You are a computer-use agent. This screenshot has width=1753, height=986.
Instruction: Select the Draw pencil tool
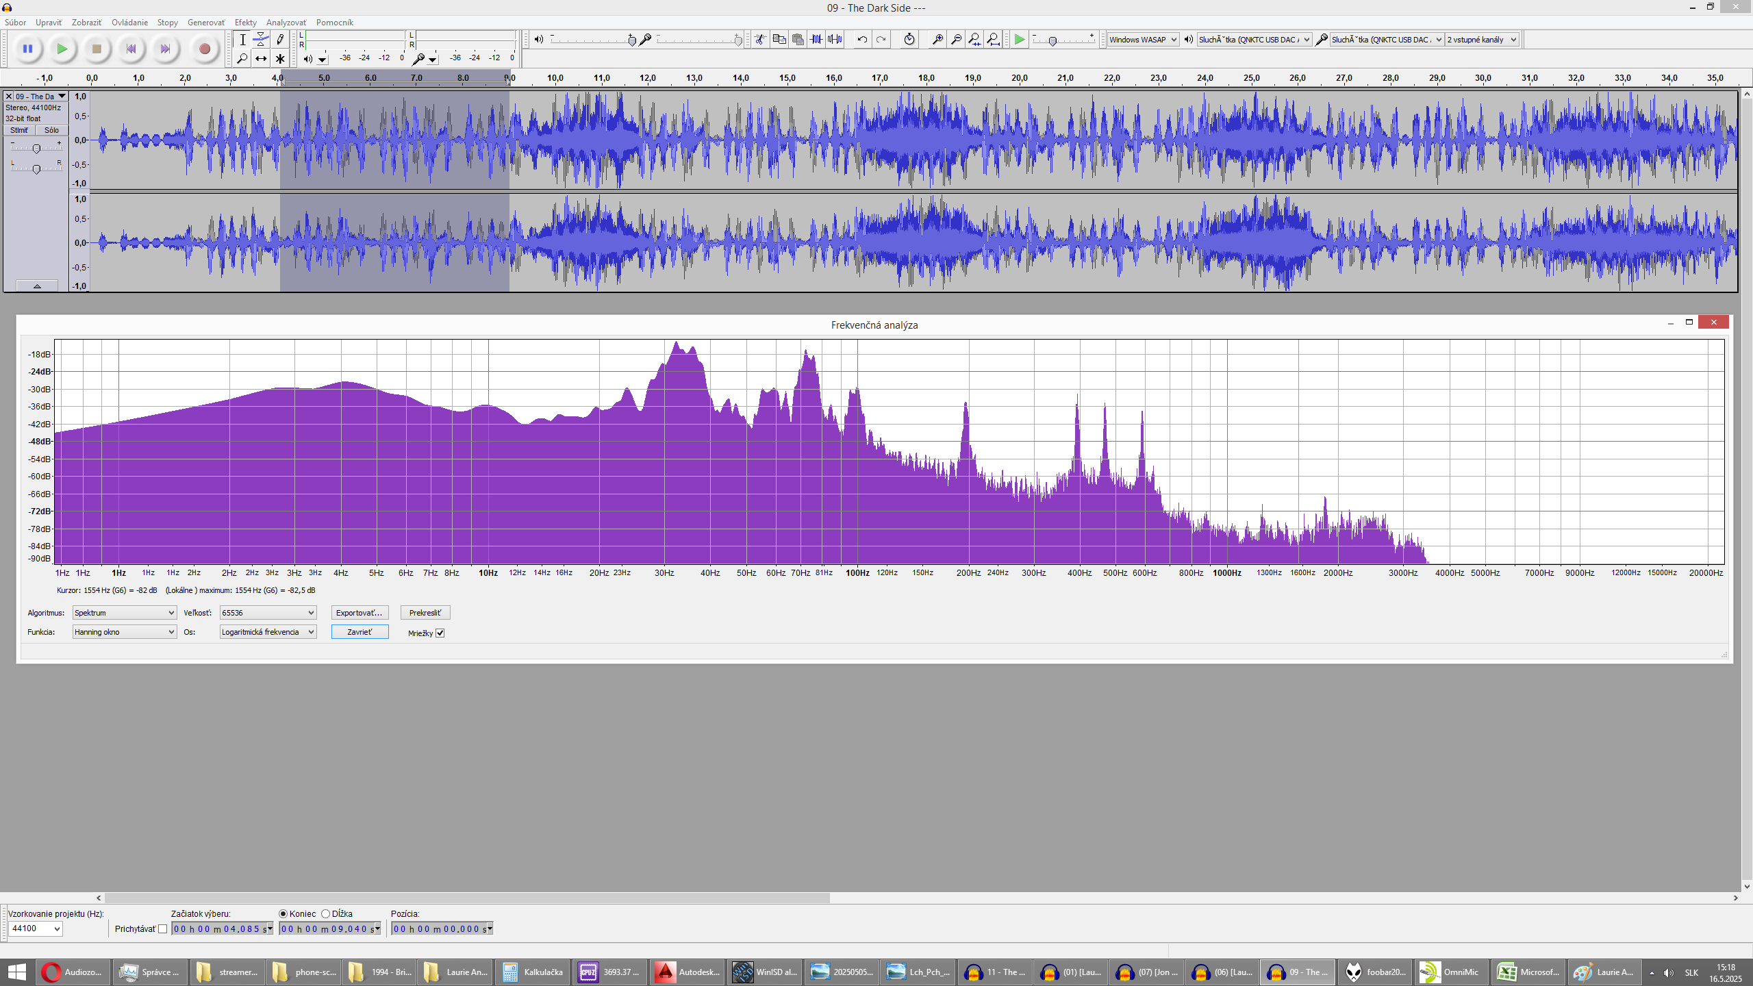click(x=279, y=40)
